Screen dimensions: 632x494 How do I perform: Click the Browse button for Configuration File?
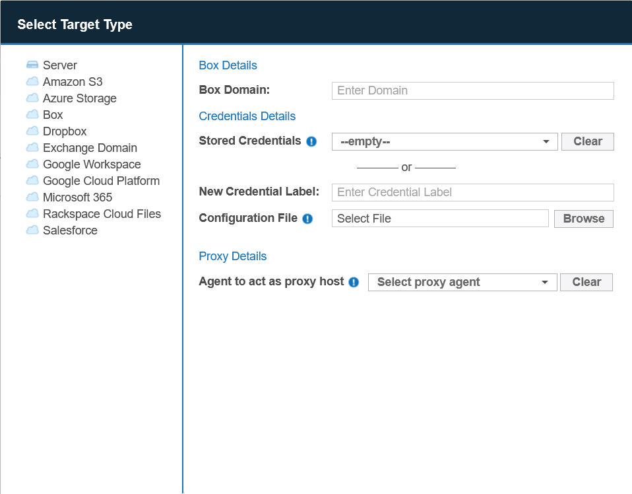click(x=583, y=218)
